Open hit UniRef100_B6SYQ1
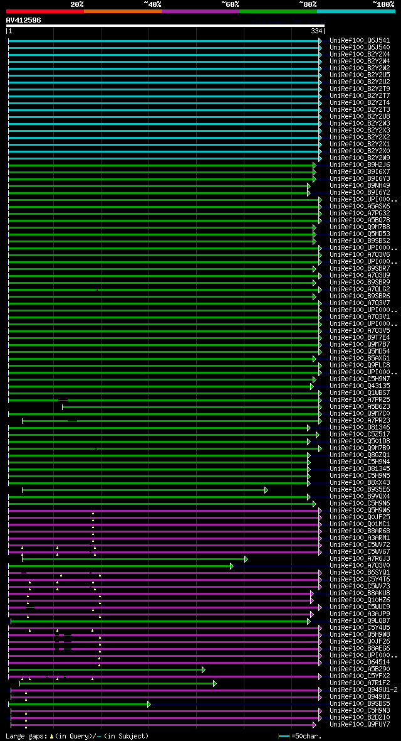 coord(360,572)
